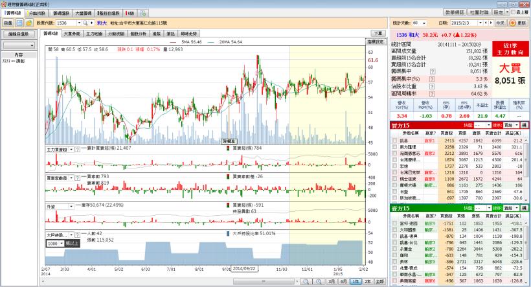This screenshot has height=287, width=531.
Task: Select the 6月 time range button
Action: pos(344,281)
